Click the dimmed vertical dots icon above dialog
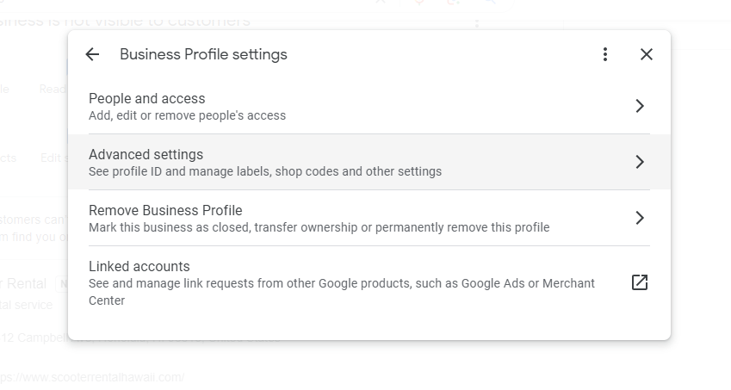 click(476, 23)
